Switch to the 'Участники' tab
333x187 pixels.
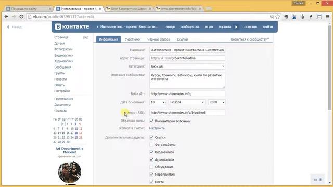pos(133,39)
